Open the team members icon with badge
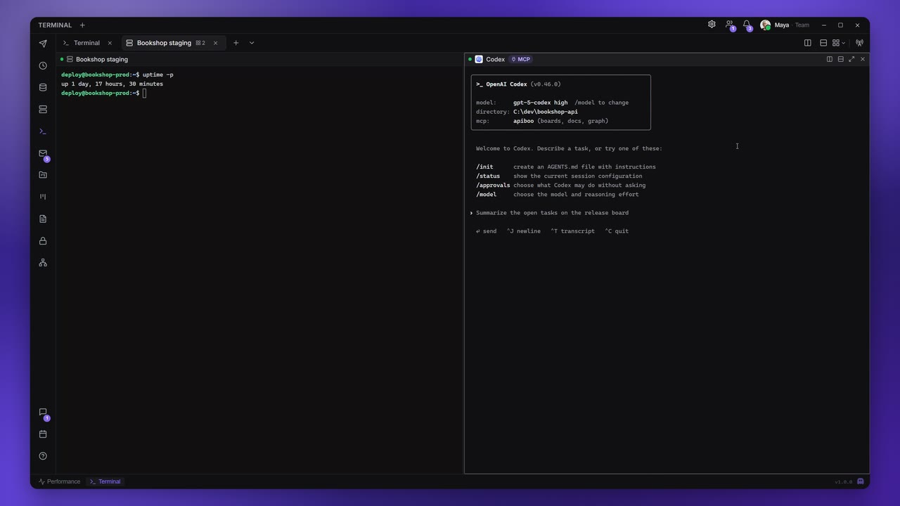Screen dimensions: 900x506 [x=729, y=25]
